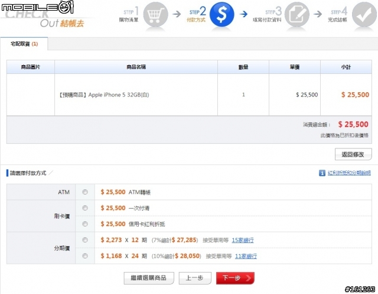Click the STEP 2 付款方式 label
Image resolution: width=378 pixels, height=294 pixels.
[x=197, y=16]
